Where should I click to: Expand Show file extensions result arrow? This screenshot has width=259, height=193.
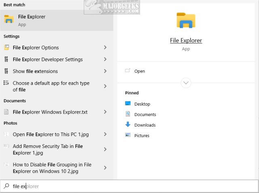pos(105,71)
